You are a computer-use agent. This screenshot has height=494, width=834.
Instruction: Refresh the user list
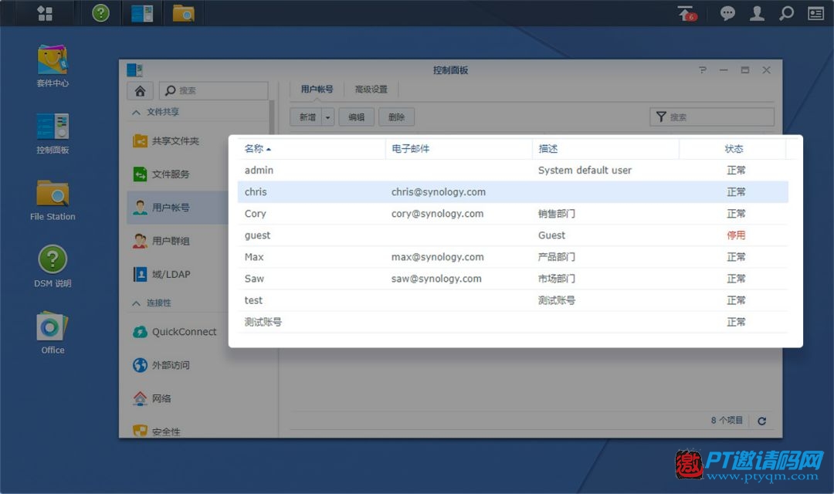tap(761, 421)
